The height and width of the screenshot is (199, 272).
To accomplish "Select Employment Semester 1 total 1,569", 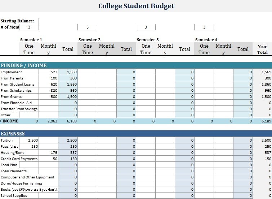I will click(x=68, y=72).
